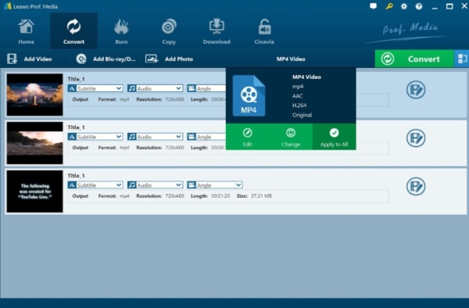This screenshot has width=469, height=308.
Task: Edit first video with edit icon
Action: (x=416, y=90)
